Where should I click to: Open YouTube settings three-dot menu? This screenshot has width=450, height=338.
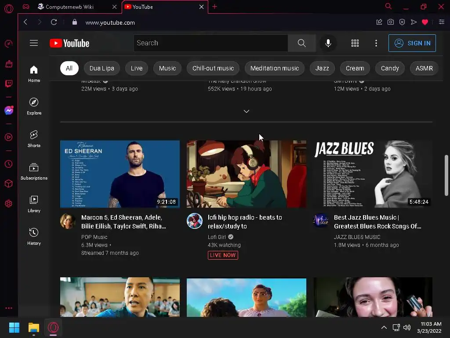[376, 43]
